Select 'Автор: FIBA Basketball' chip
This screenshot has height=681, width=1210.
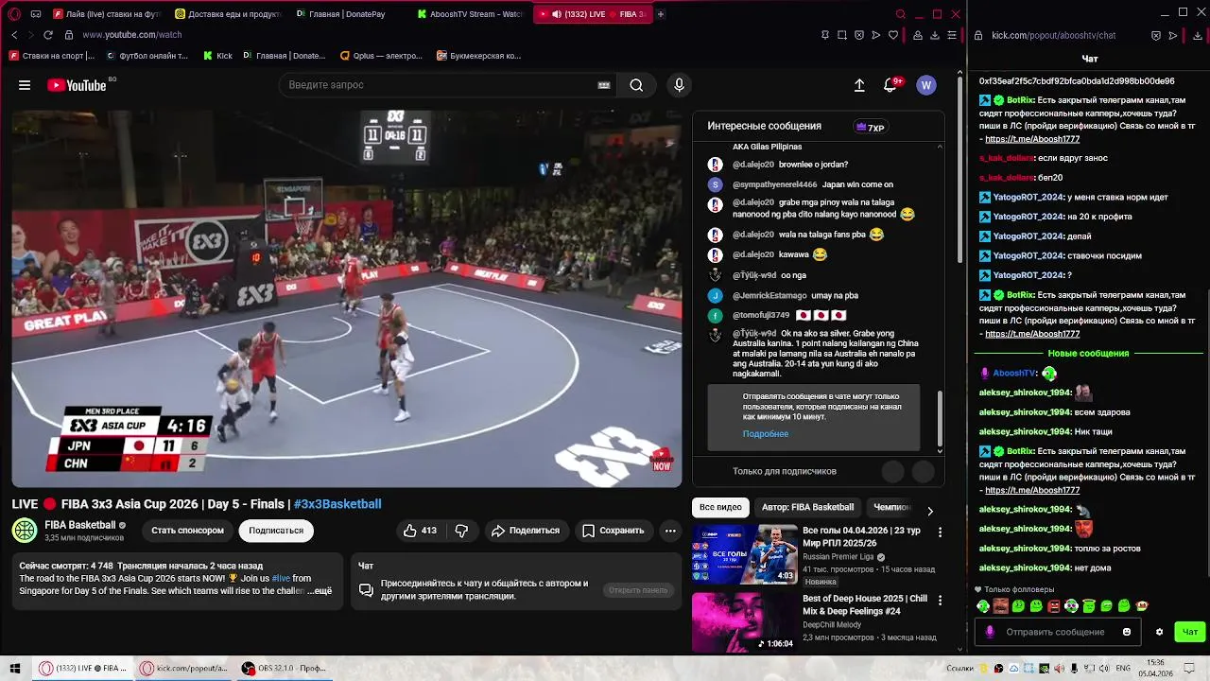[807, 508]
